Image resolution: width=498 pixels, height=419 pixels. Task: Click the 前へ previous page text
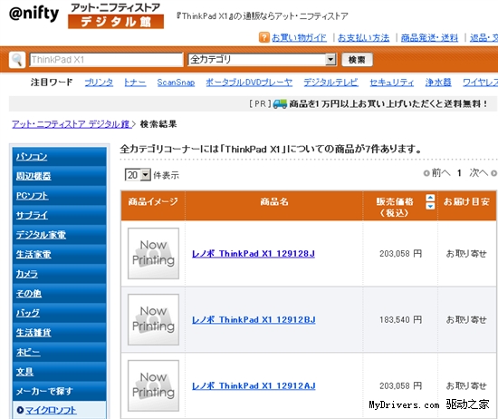441,173
